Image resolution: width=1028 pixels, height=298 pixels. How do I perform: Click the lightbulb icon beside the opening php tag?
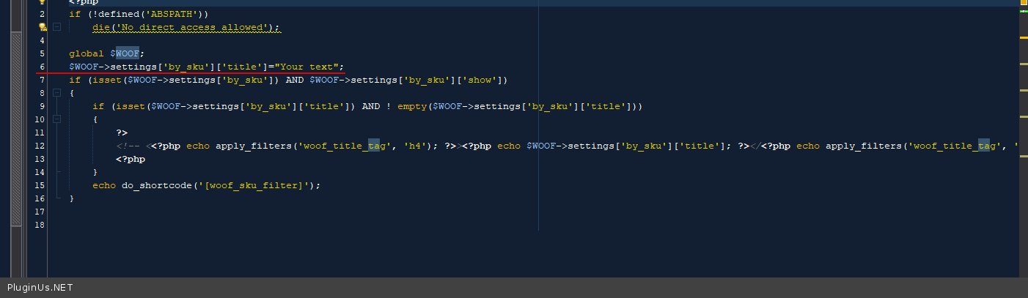[x=43, y=2]
